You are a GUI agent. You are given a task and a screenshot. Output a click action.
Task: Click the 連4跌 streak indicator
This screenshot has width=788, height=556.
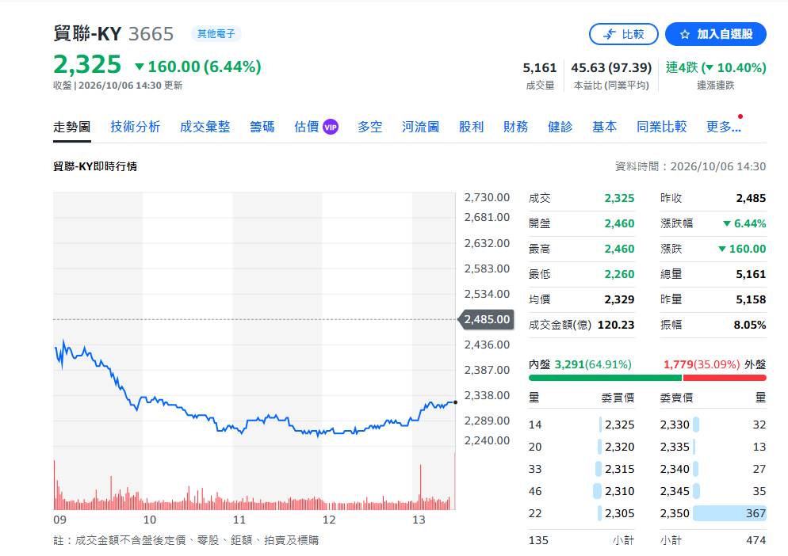pos(716,67)
